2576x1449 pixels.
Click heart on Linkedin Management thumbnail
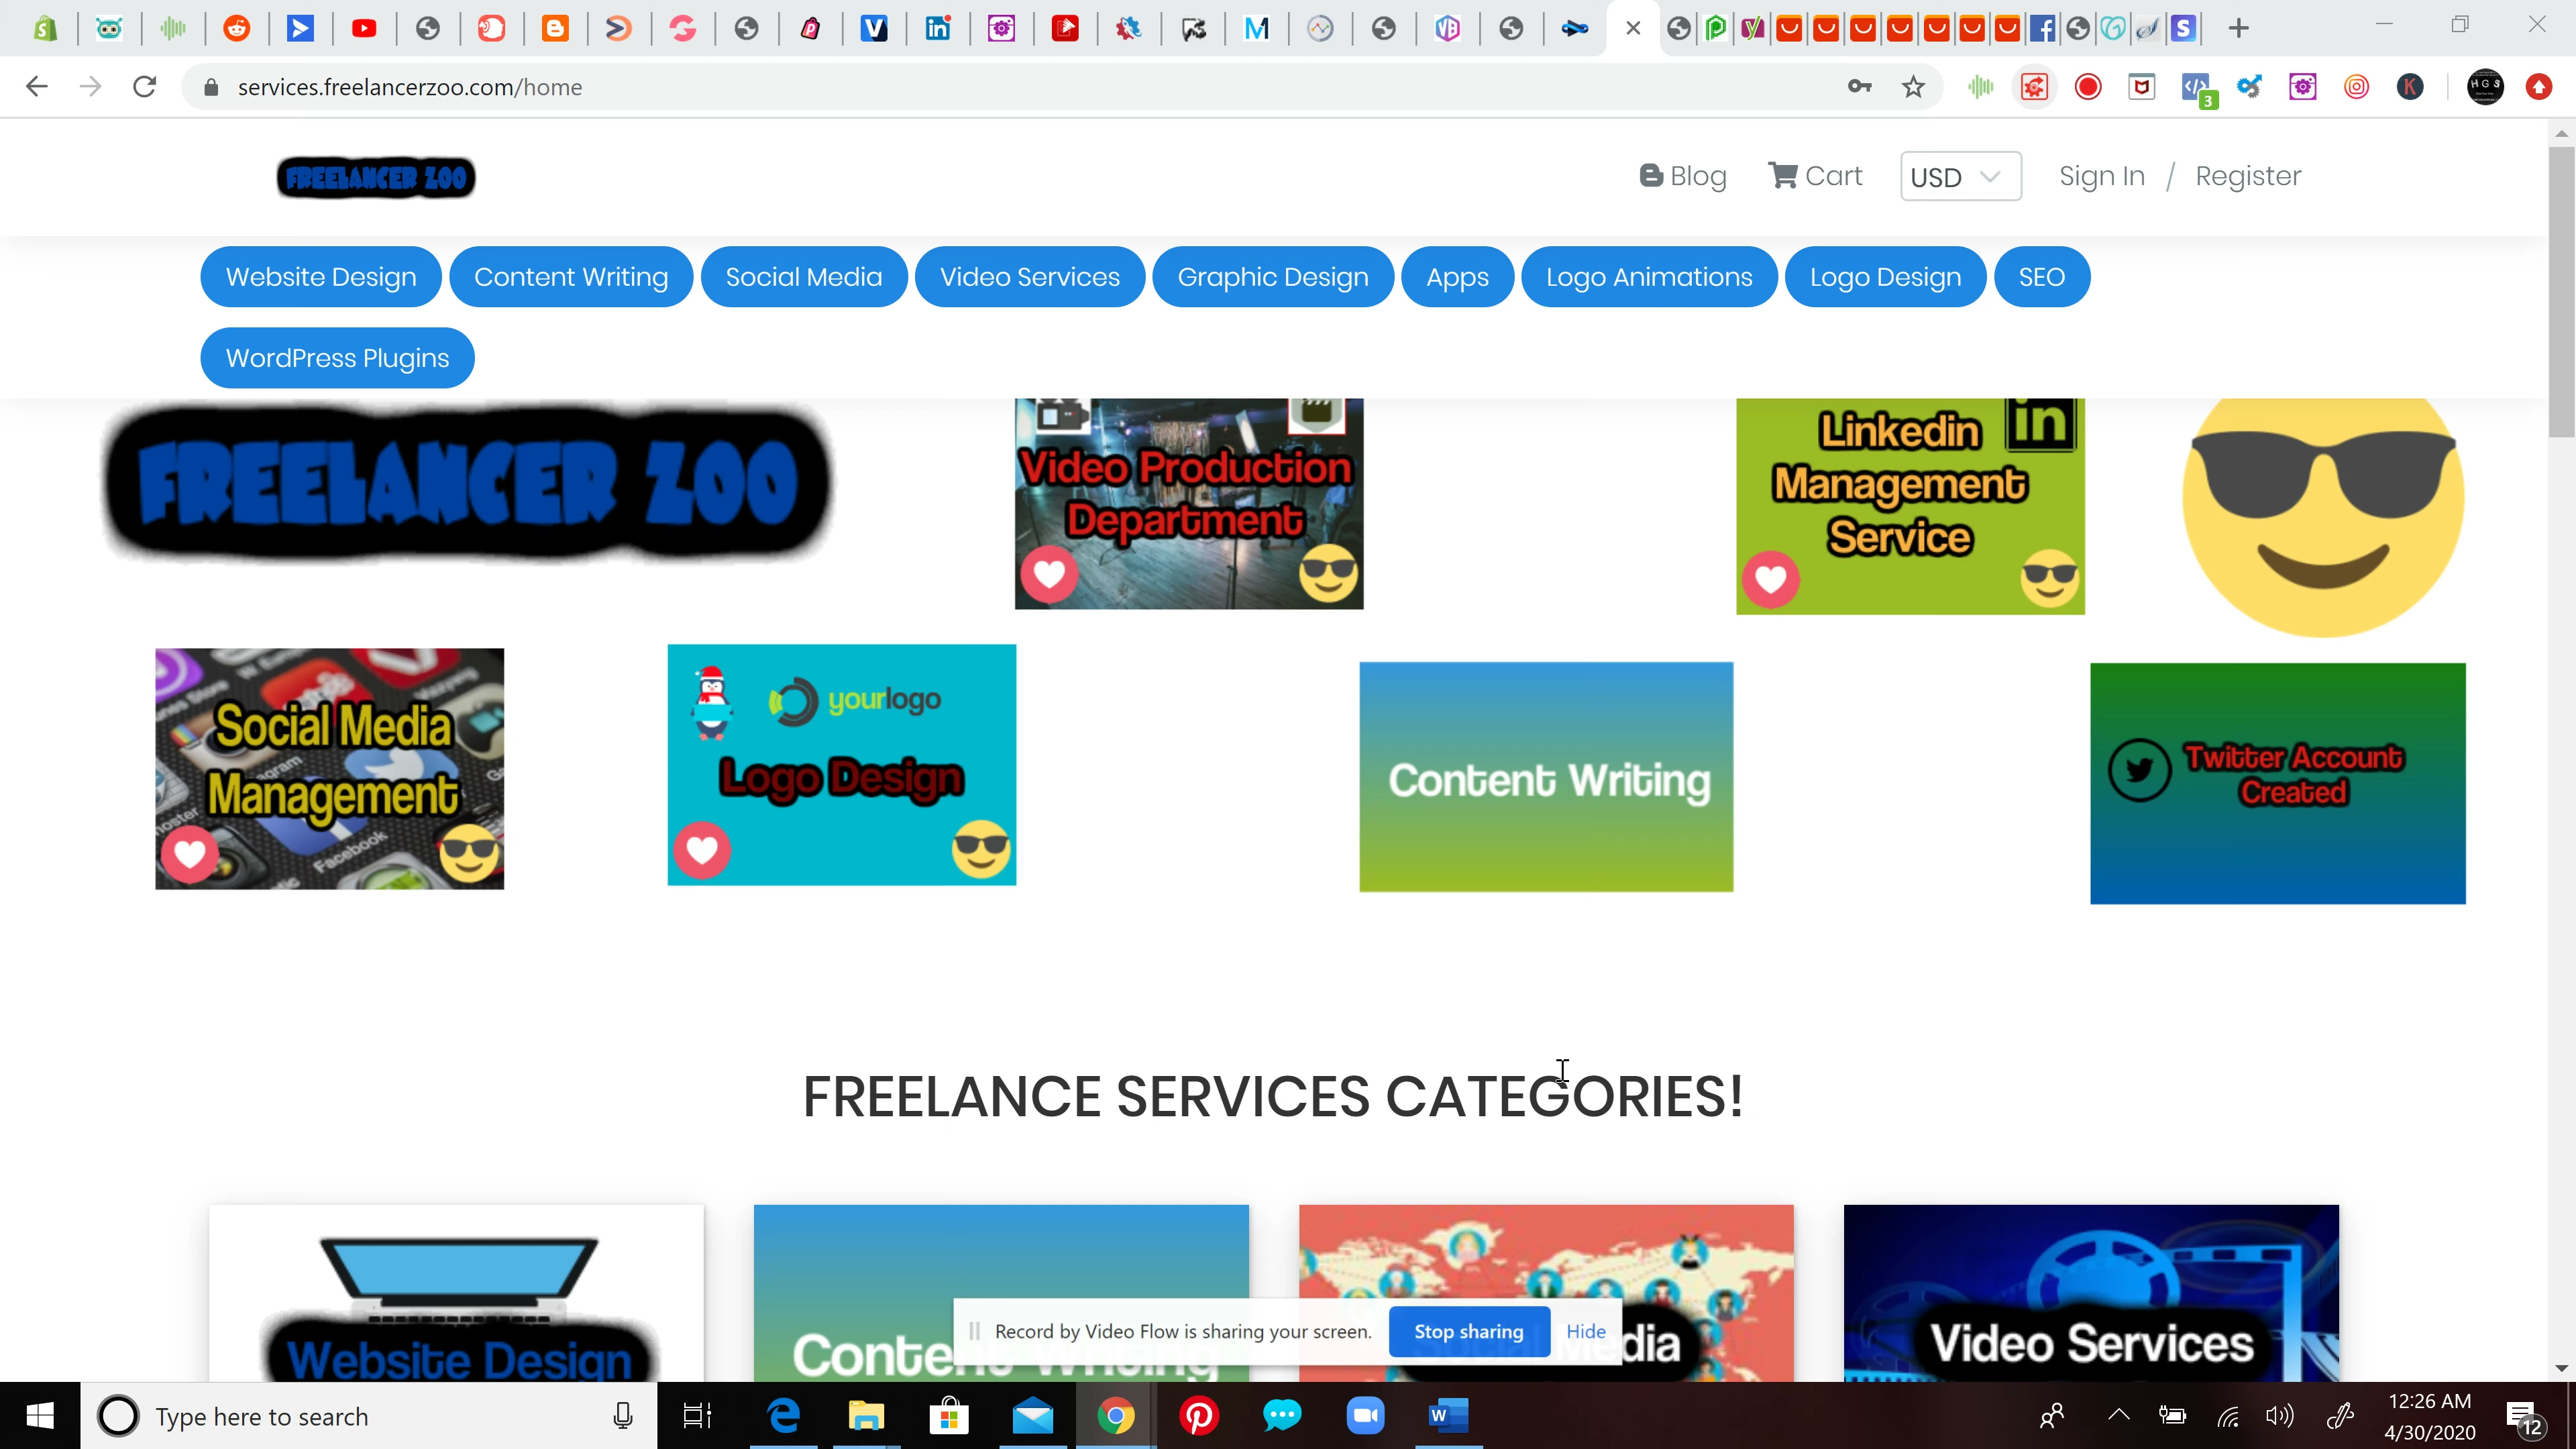click(x=1770, y=580)
